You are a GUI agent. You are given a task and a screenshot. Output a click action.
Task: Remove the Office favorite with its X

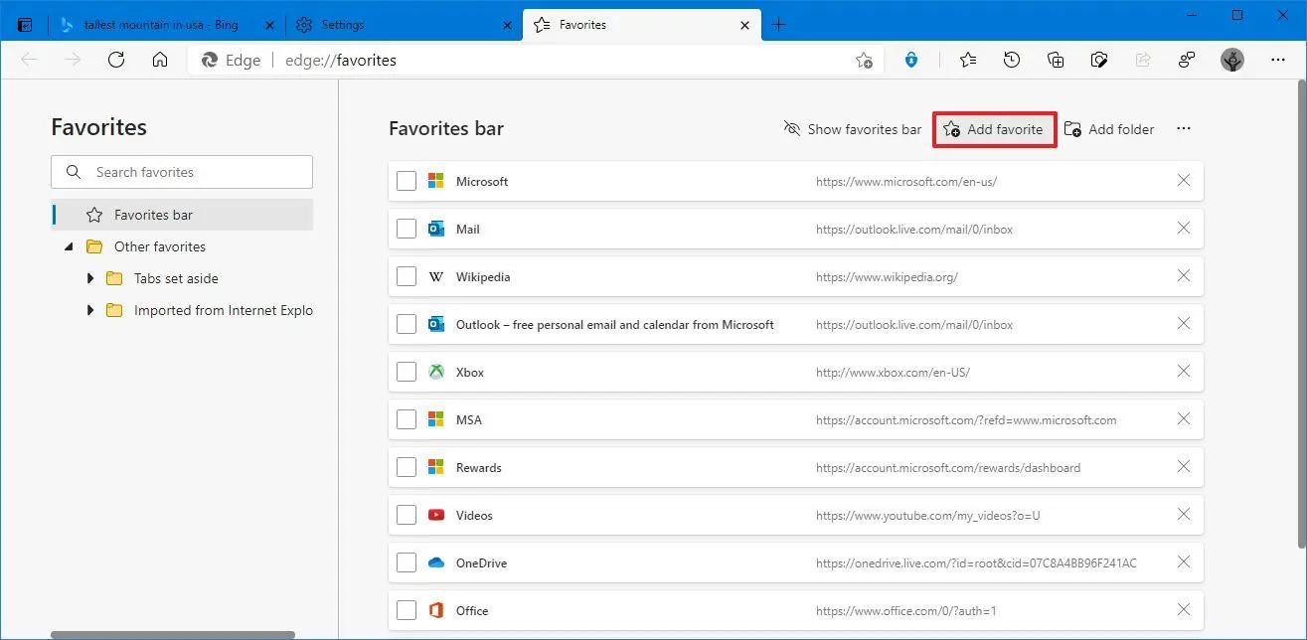[1184, 609]
